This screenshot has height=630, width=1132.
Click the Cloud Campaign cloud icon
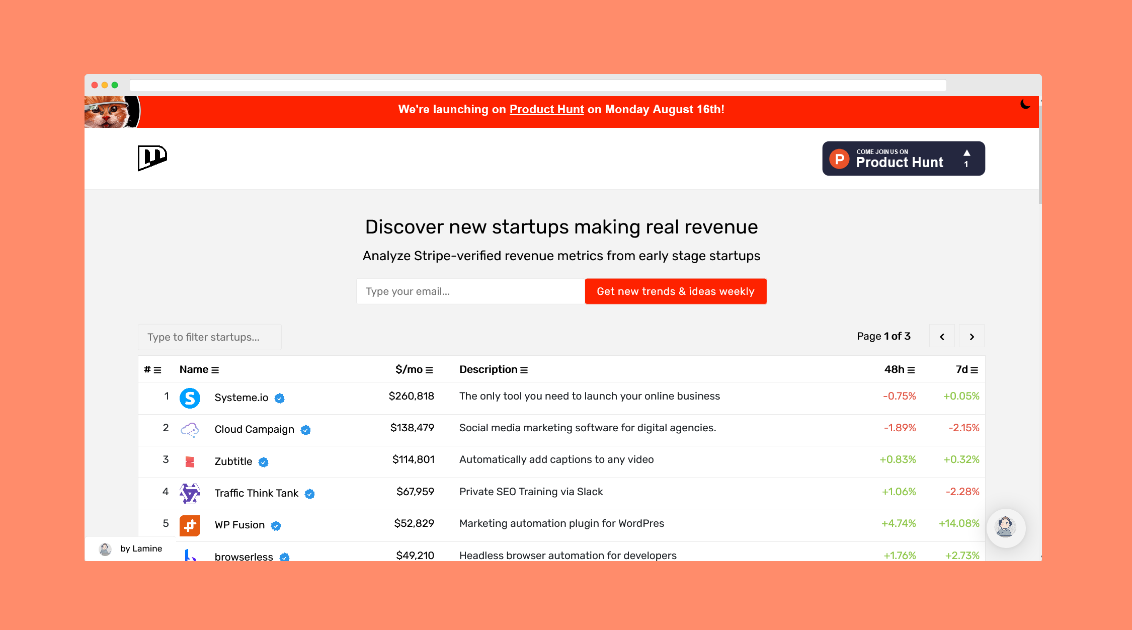190,430
